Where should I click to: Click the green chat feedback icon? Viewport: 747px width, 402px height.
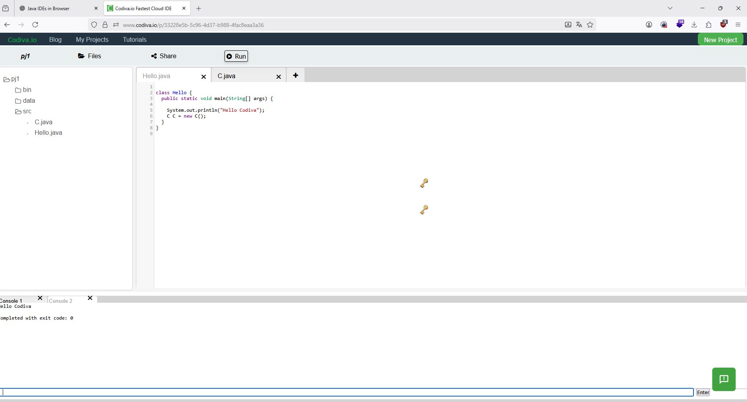pyautogui.click(x=724, y=379)
